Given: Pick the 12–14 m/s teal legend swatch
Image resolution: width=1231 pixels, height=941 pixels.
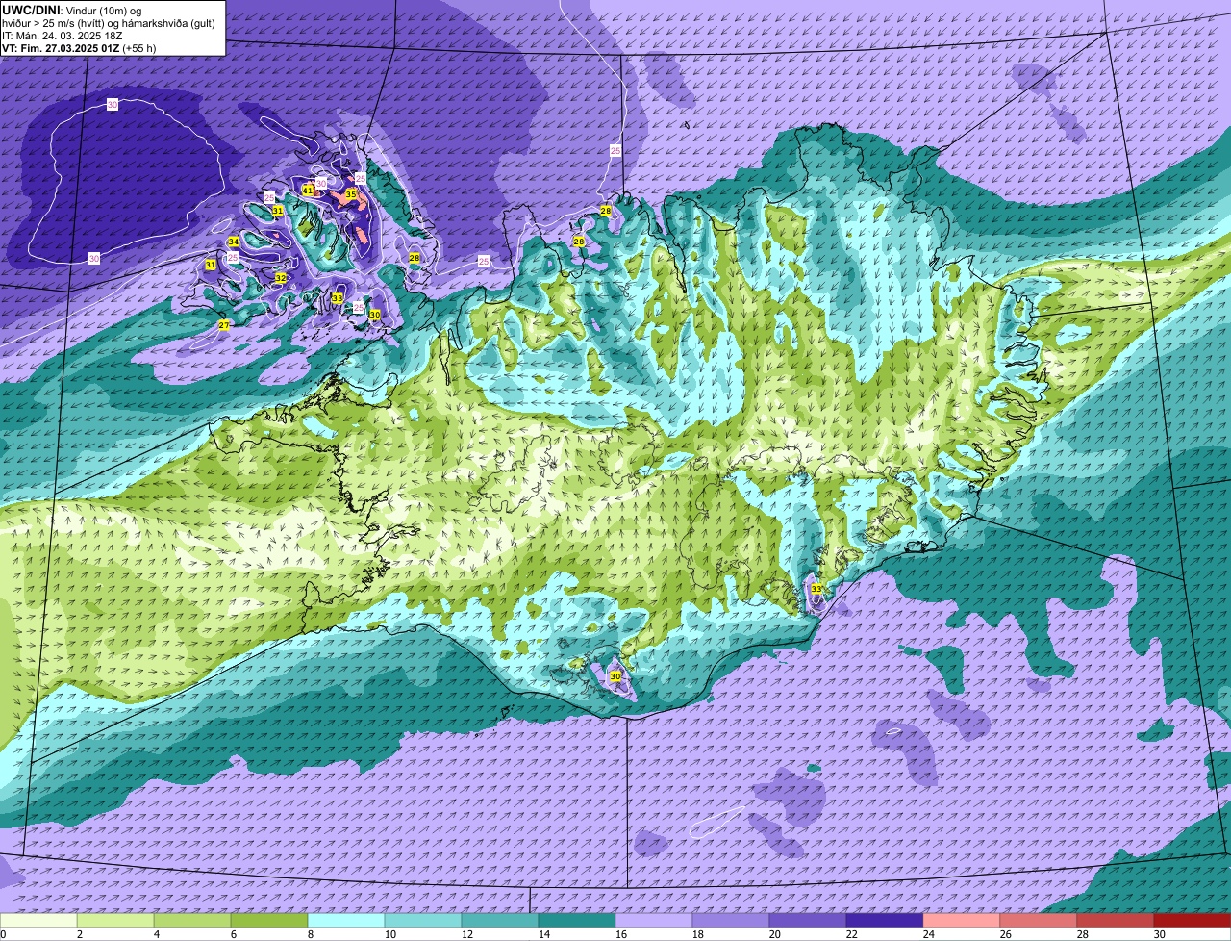Looking at the screenshot, I should pos(500,920).
